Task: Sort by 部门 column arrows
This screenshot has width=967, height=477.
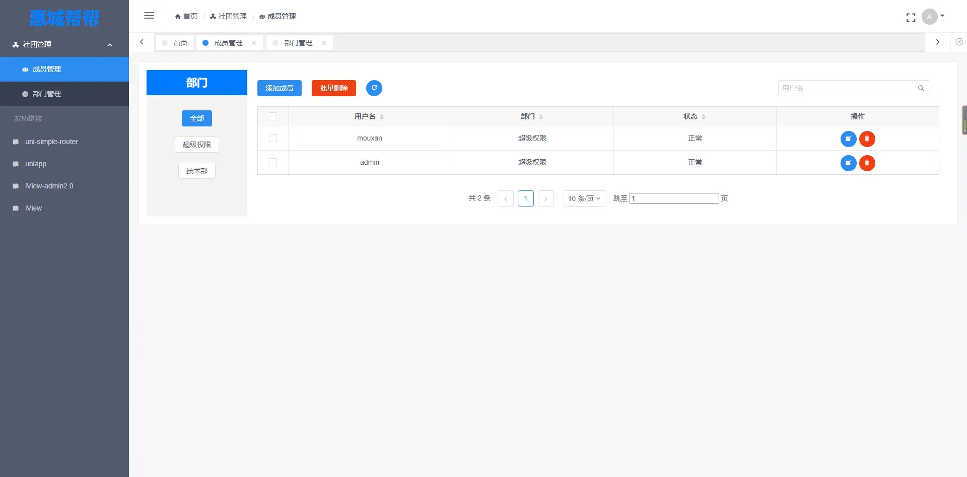Action: pos(541,117)
